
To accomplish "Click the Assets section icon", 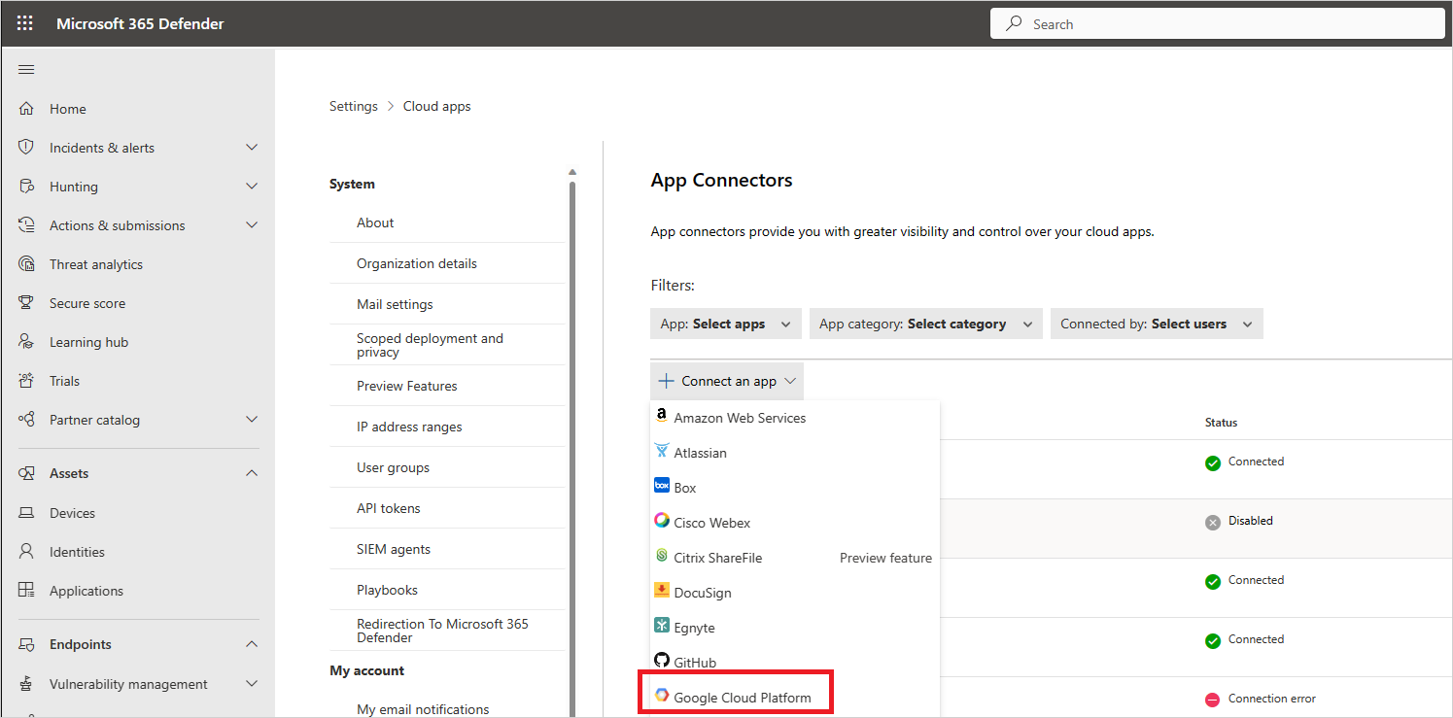I will (x=26, y=473).
